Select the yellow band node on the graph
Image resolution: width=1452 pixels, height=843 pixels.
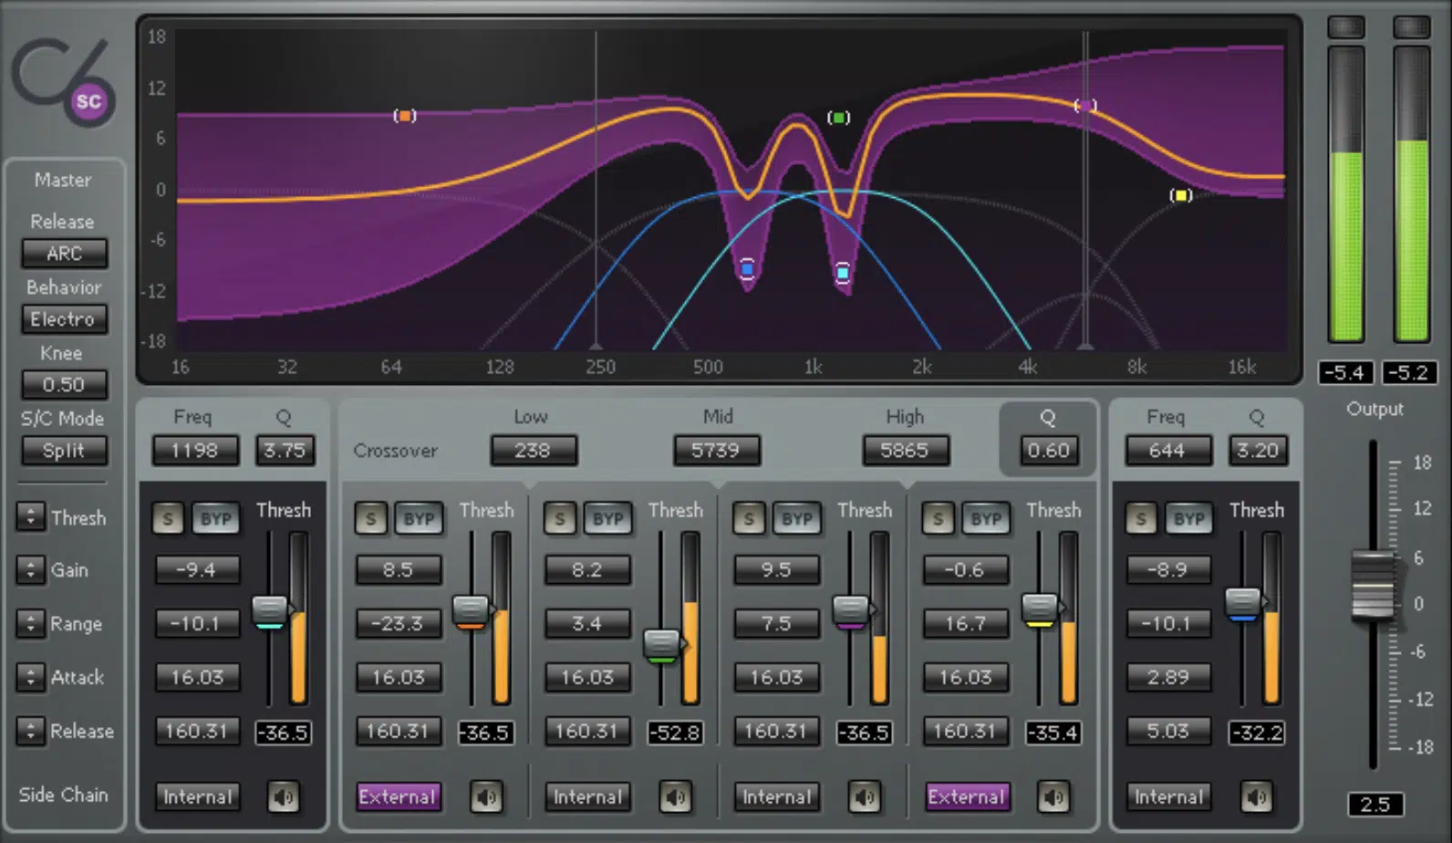click(1181, 195)
